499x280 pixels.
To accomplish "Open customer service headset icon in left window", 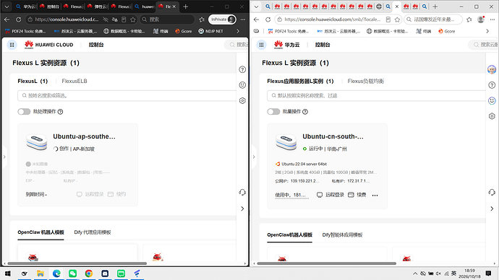I will coord(242,193).
